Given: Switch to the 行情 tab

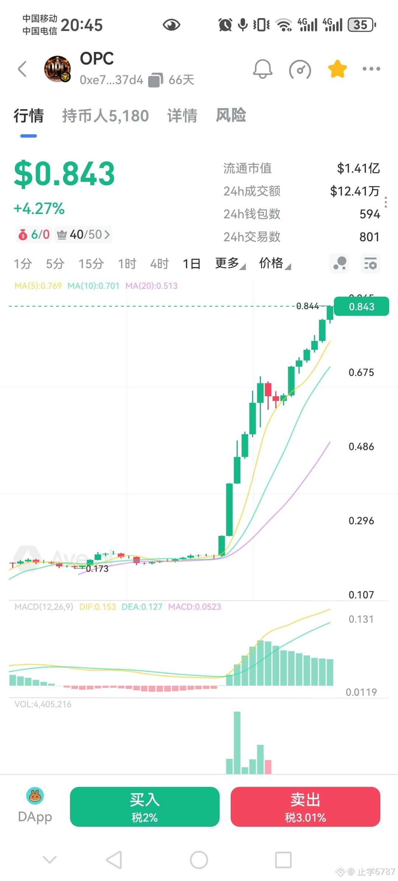Looking at the screenshot, I should pyautogui.click(x=29, y=115).
